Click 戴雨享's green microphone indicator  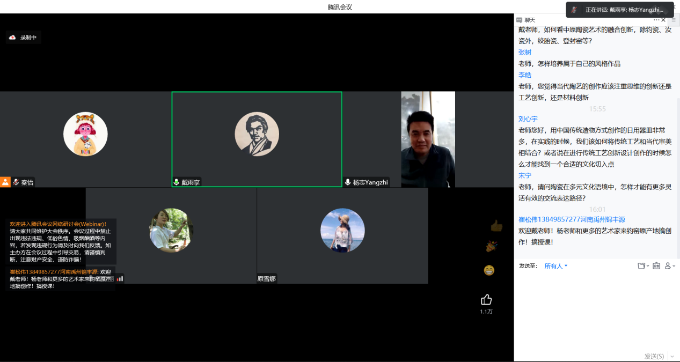(176, 182)
